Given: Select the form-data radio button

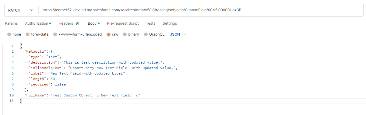Looking at the screenshot, I should (x=28, y=34).
